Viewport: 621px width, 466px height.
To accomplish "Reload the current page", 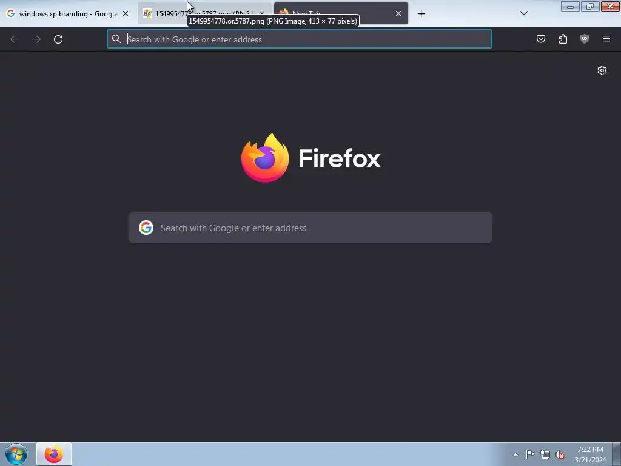I will tap(58, 39).
